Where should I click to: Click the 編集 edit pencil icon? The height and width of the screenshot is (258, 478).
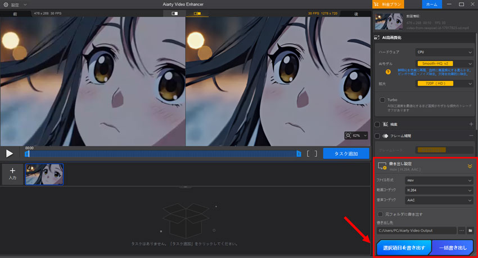point(385,124)
